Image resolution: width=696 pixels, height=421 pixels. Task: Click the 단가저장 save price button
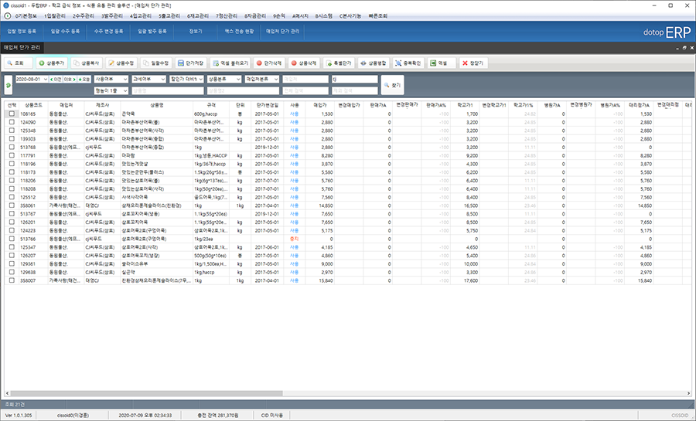click(189, 63)
